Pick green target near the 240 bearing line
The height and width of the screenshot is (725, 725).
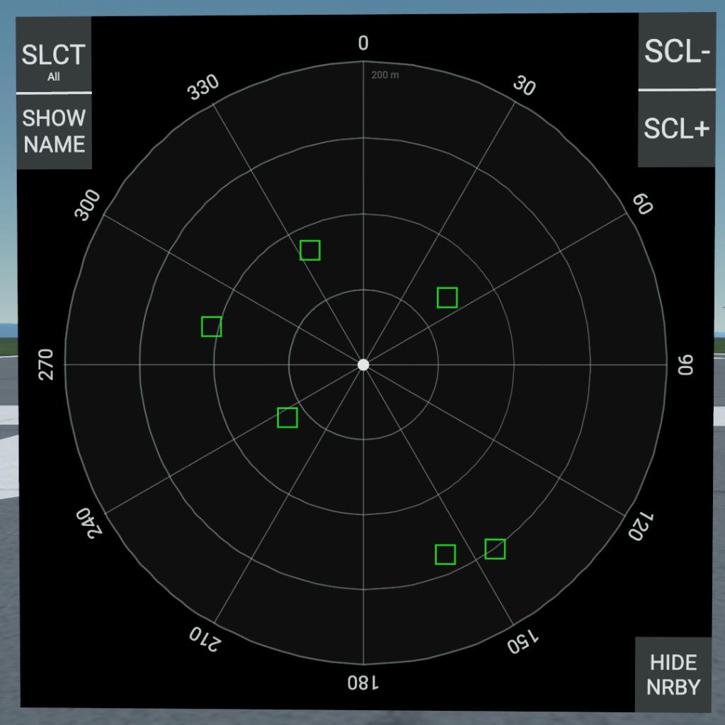point(287,418)
